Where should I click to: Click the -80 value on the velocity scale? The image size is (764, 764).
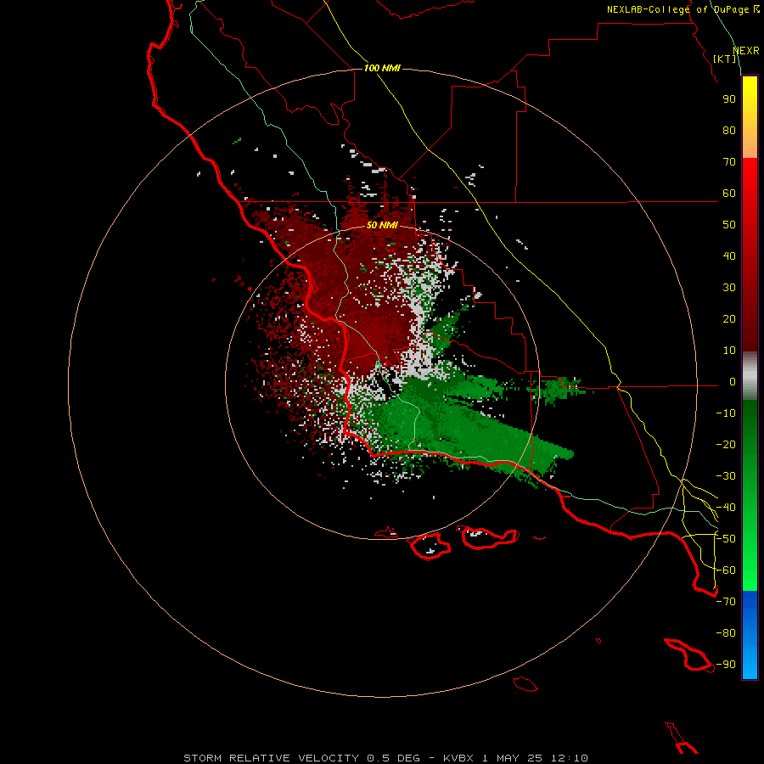pyautogui.click(x=726, y=633)
